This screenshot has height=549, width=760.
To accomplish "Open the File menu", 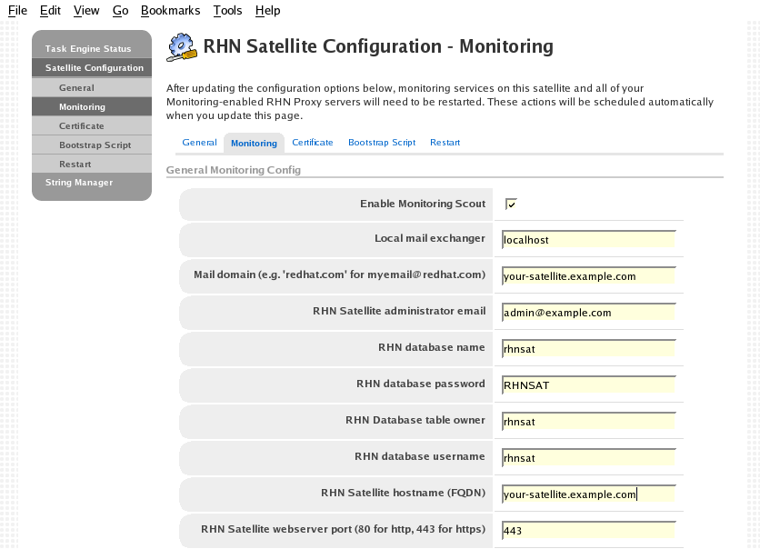I will [x=17, y=11].
